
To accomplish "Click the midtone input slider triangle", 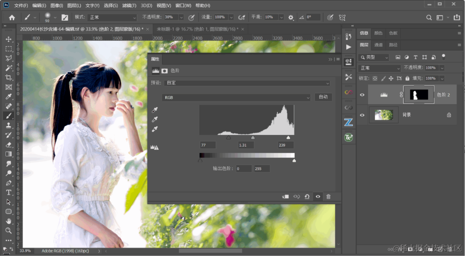I will tap(253, 137).
